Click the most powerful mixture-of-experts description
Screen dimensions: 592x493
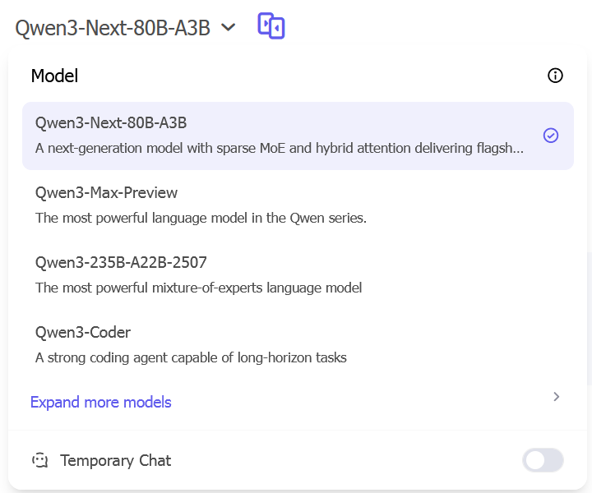pos(198,288)
